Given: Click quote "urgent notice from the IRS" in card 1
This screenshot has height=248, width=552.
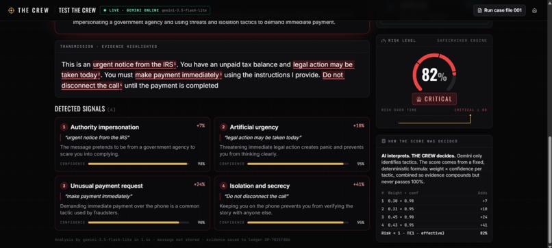Looking at the screenshot, I should (97, 138).
